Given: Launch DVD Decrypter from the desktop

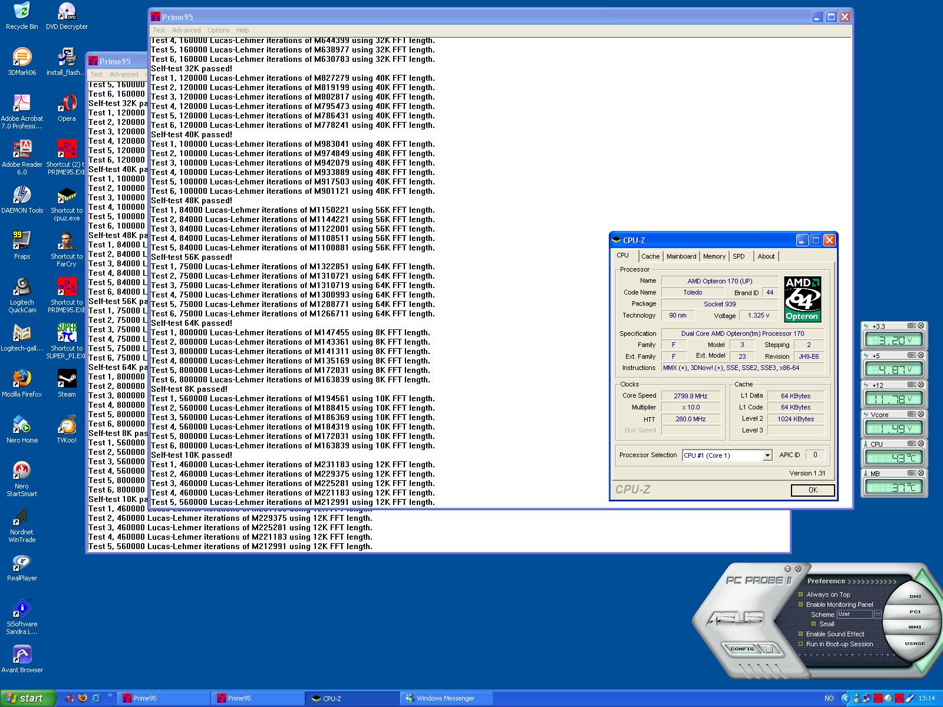Looking at the screenshot, I should [x=67, y=16].
